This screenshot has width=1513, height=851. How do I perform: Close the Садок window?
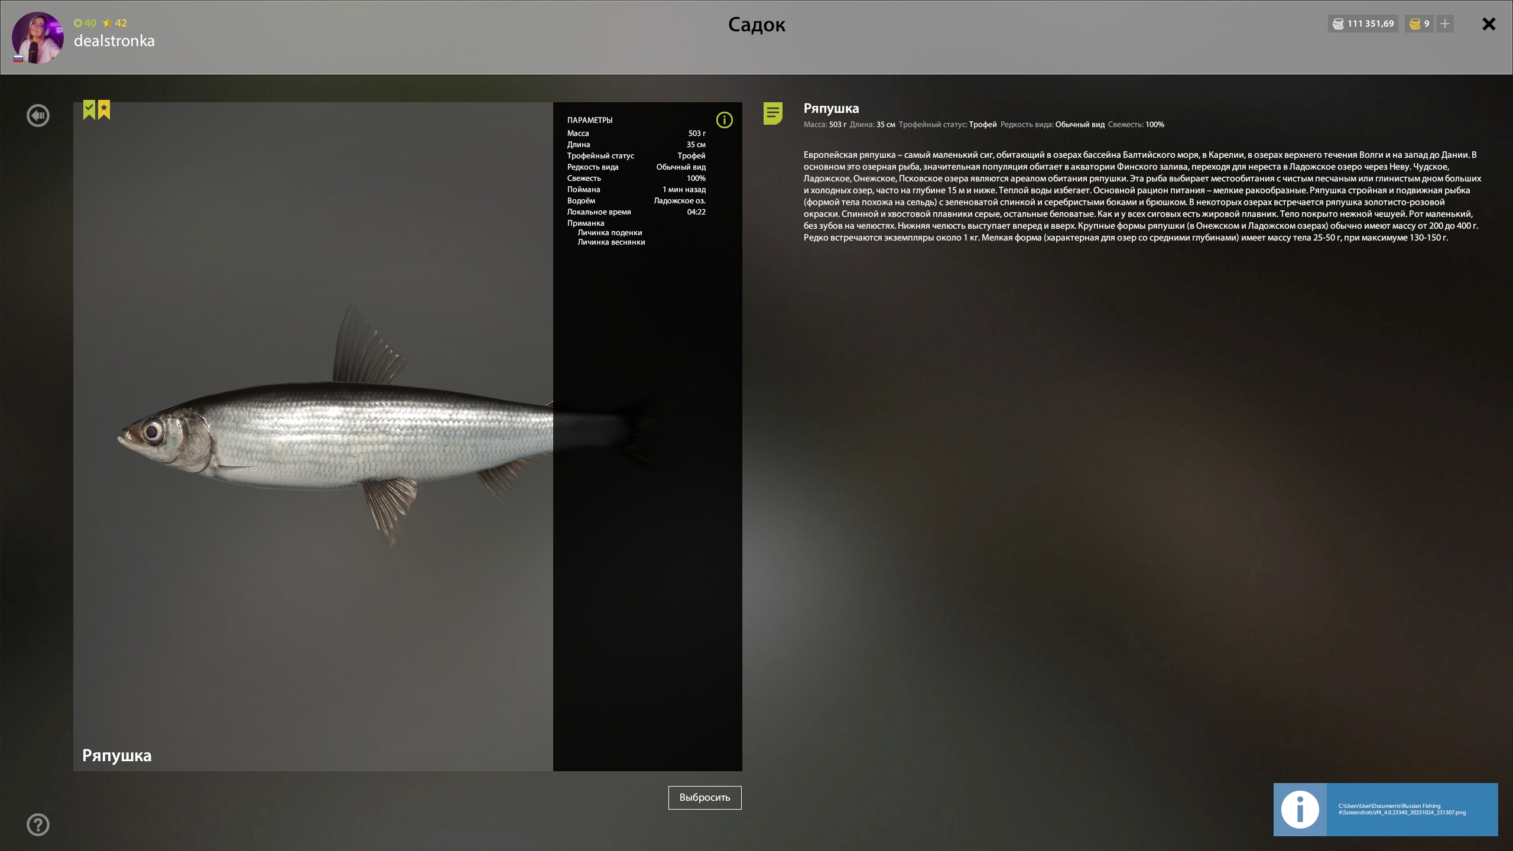[1488, 24]
